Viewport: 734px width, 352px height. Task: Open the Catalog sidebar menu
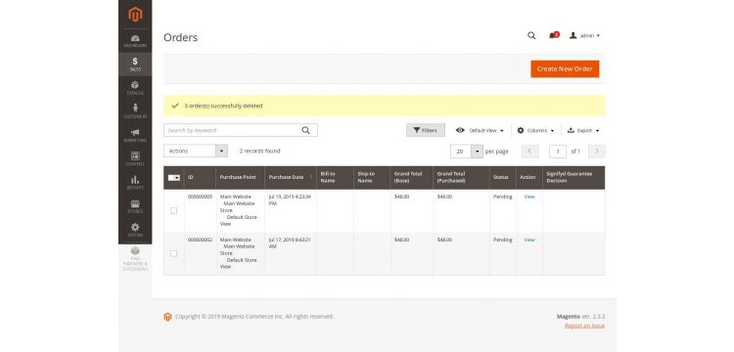(x=135, y=88)
